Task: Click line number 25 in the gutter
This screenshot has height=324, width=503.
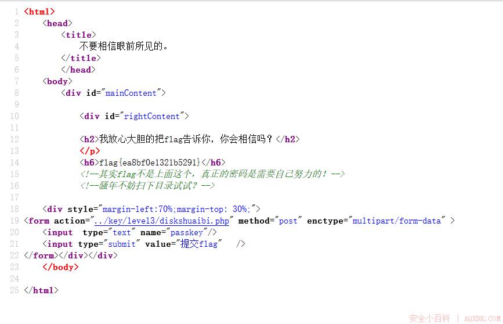Action: pyautogui.click(x=15, y=290)
